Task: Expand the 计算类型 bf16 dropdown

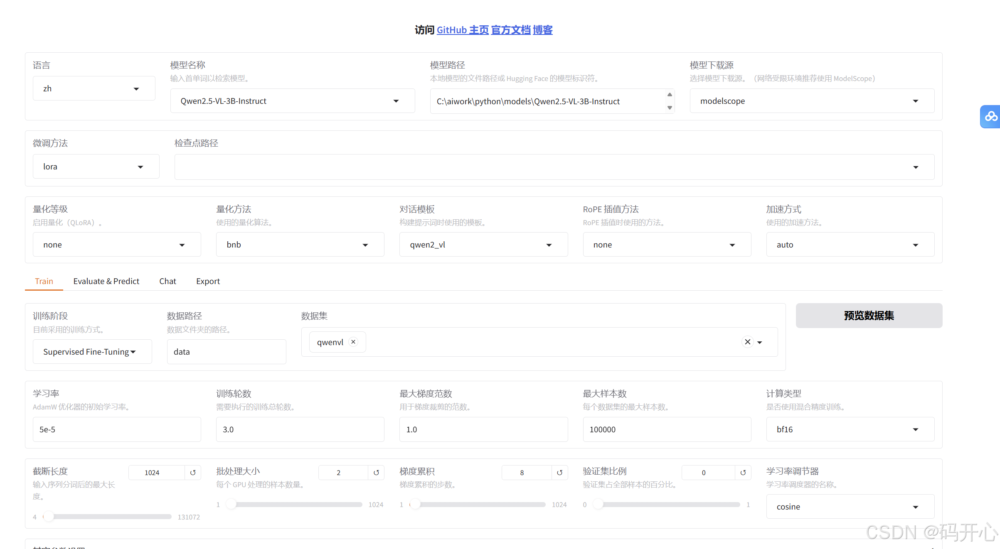Action: click(850, 429)
